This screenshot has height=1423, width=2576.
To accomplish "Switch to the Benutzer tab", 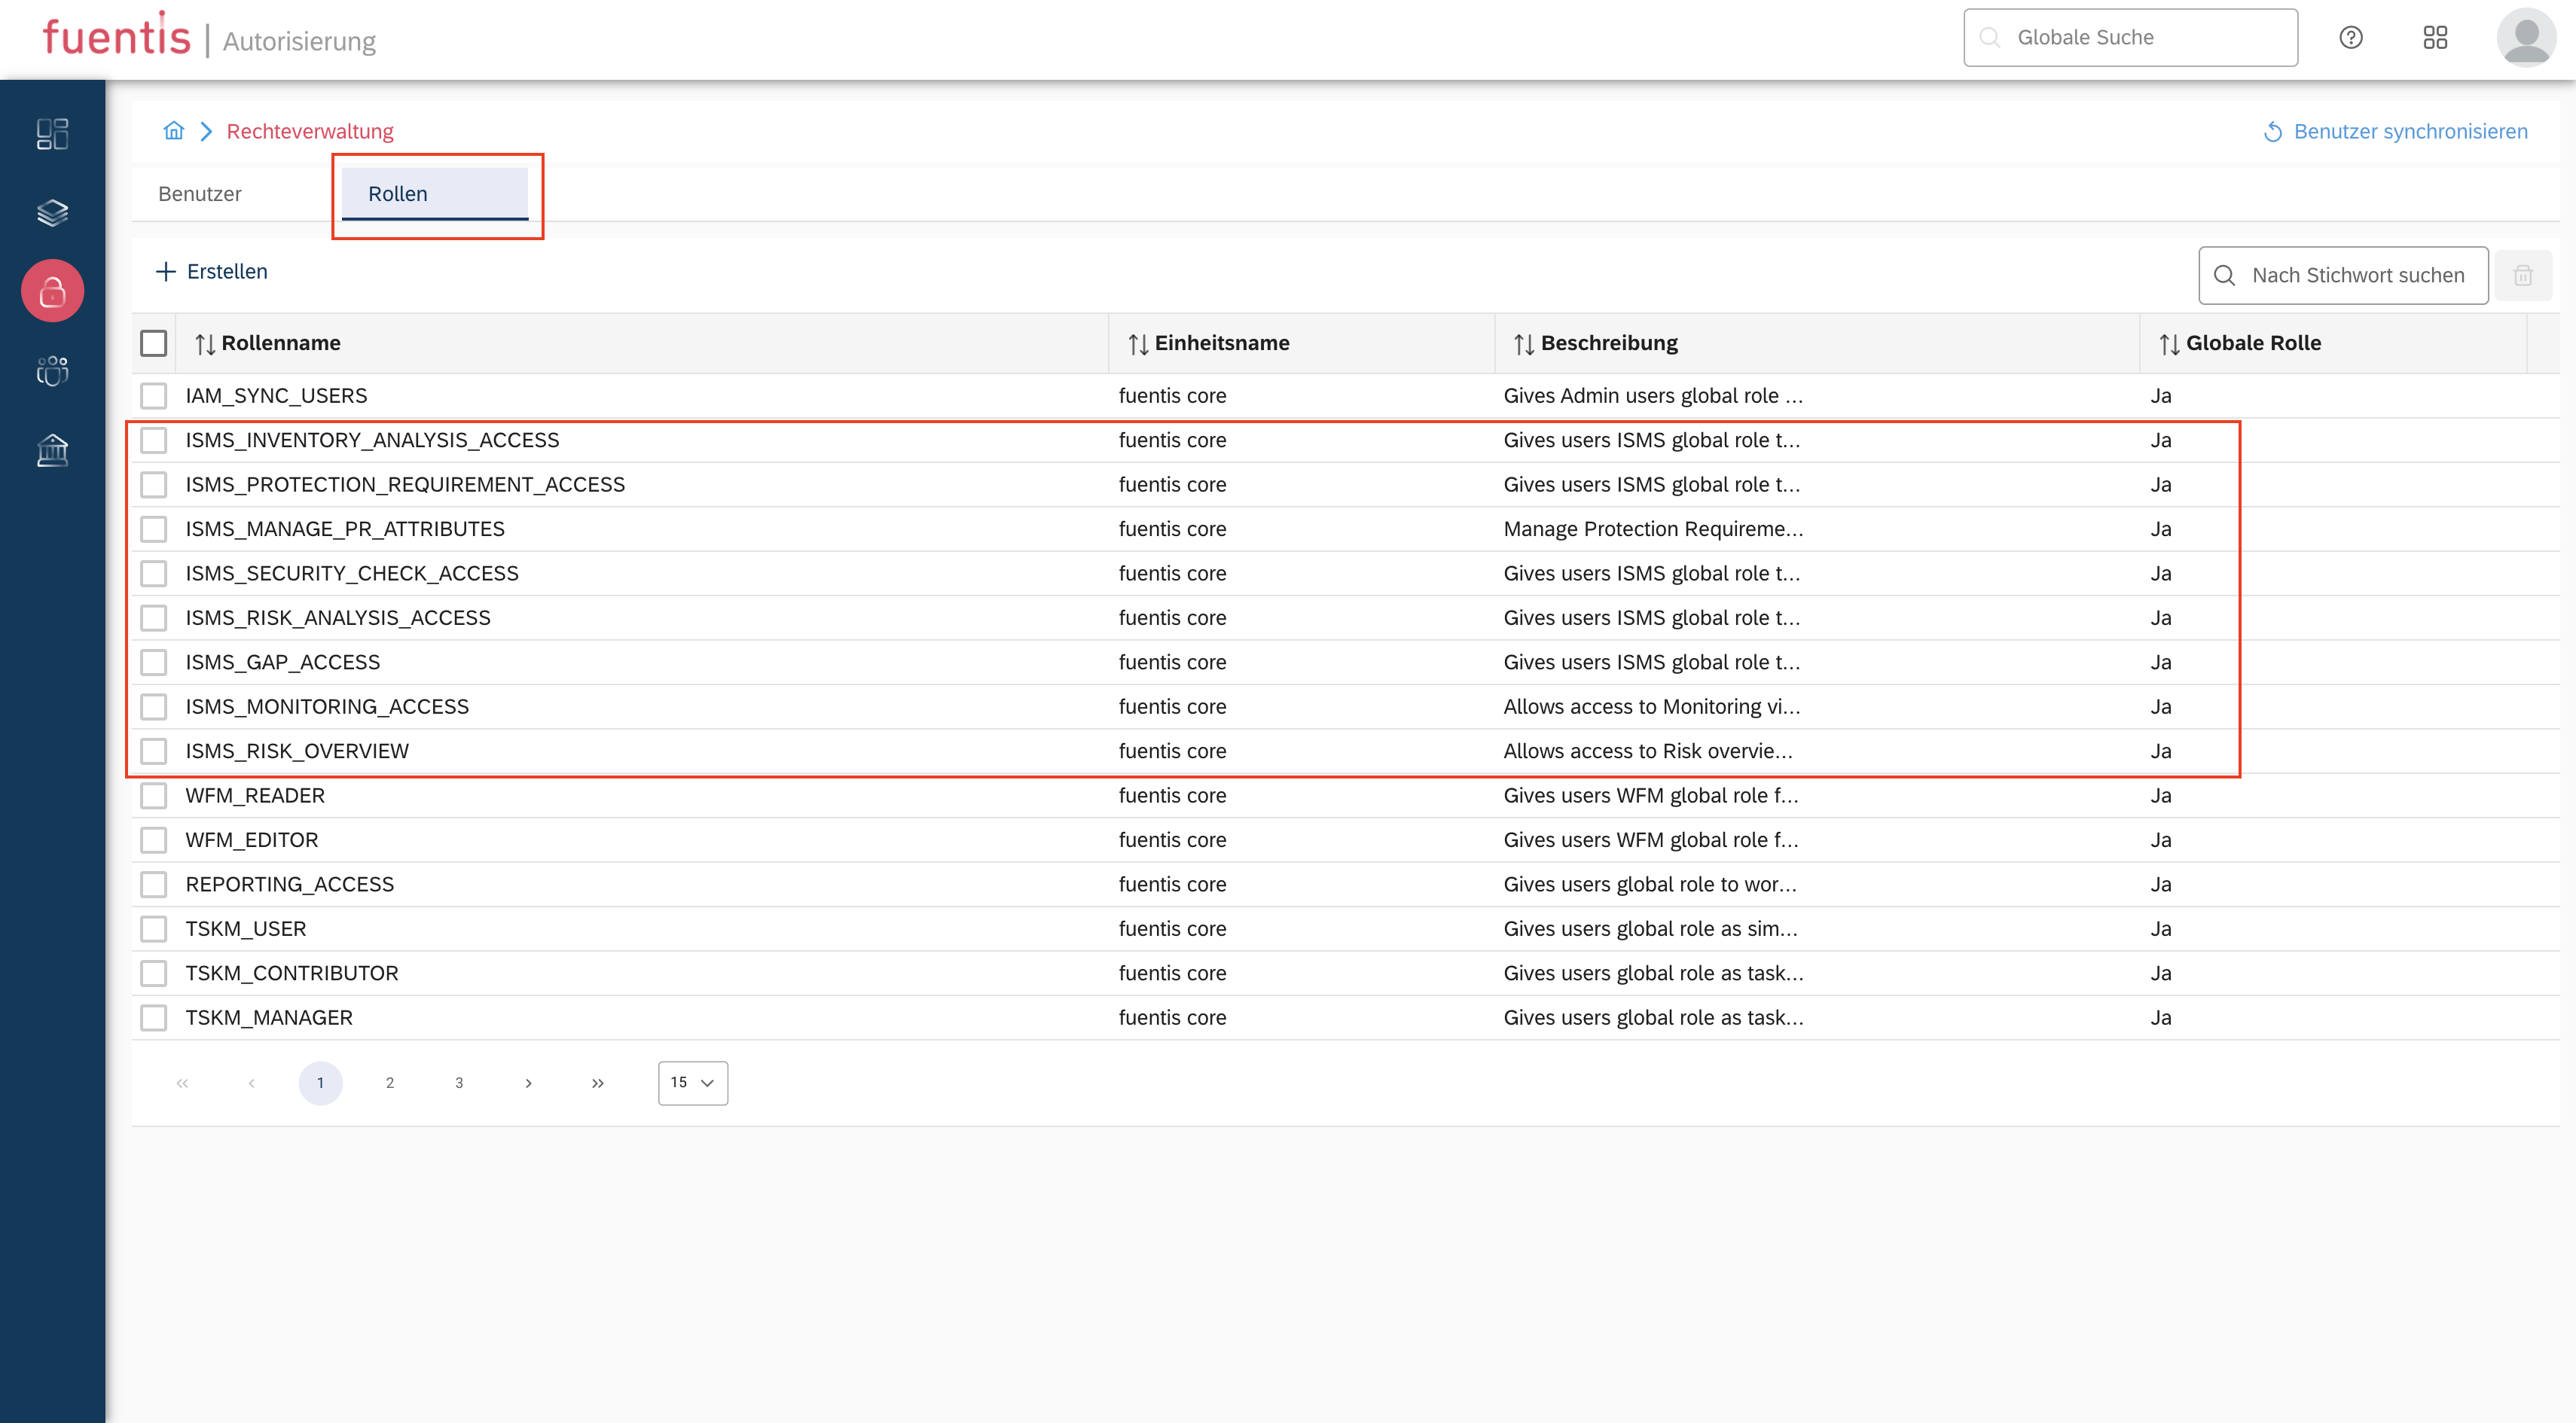I will [x=200, y=193].
